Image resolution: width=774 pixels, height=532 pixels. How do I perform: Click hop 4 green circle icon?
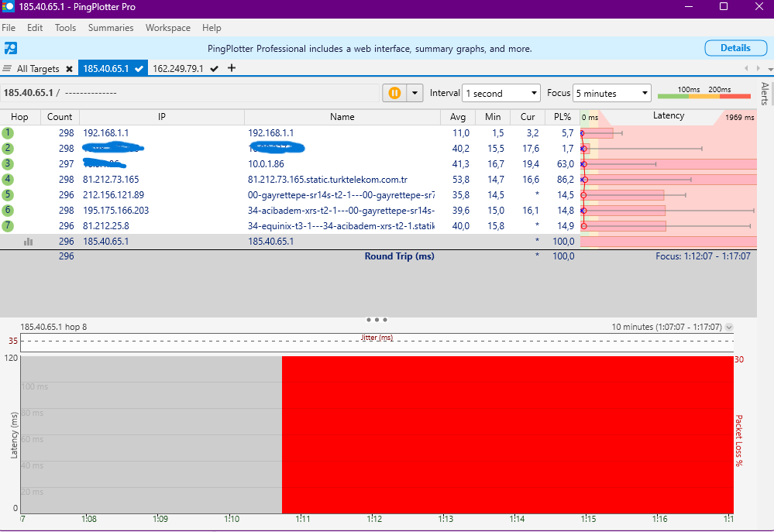coord(8,179)
